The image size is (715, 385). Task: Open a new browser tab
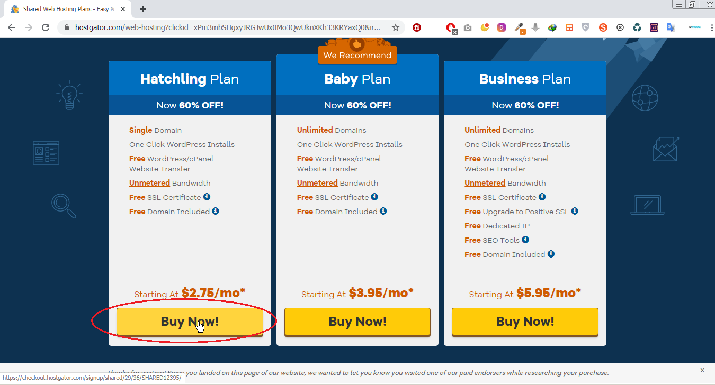click(143, 9)
